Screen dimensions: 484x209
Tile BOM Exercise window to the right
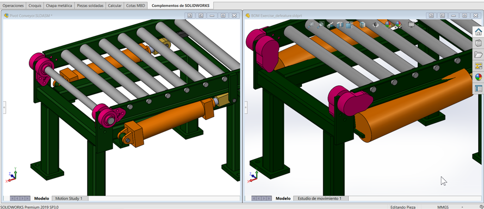click(x=442, y=15)
